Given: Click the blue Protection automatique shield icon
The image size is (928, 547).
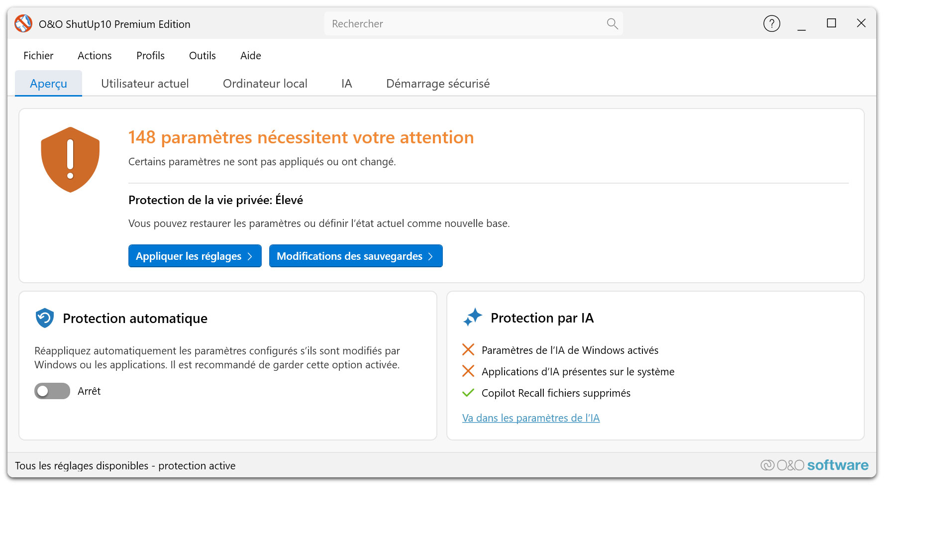Looking at the screenshot, I should (x=45, y=318).
